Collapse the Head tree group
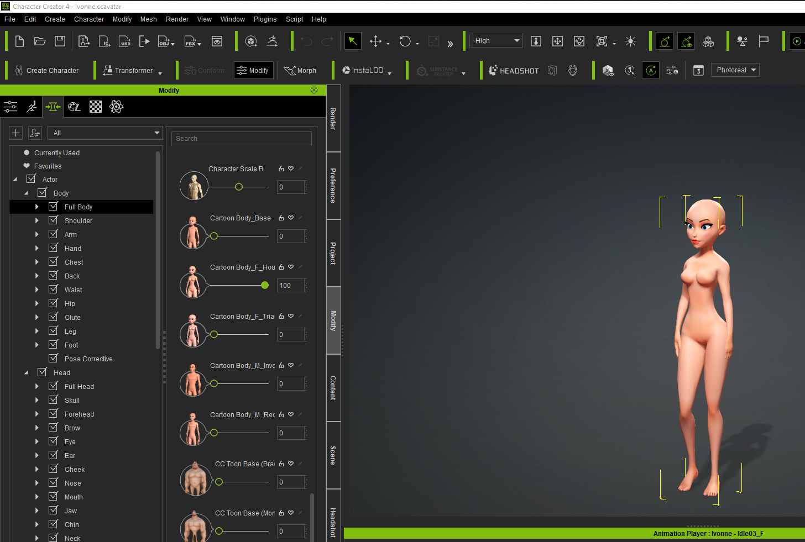Image resolution: width=805 pixels, height=542 pixels. click(26, 373)
